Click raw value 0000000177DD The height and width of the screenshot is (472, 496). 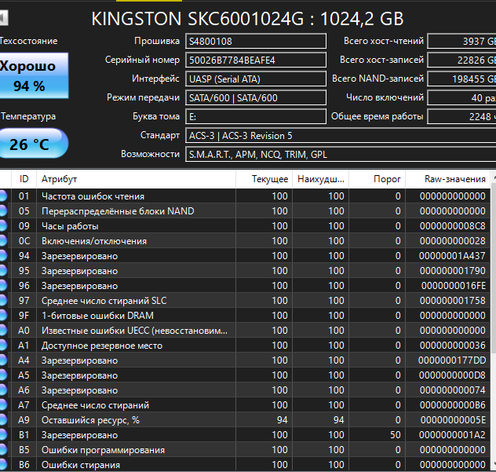click(x=452, y=360)
